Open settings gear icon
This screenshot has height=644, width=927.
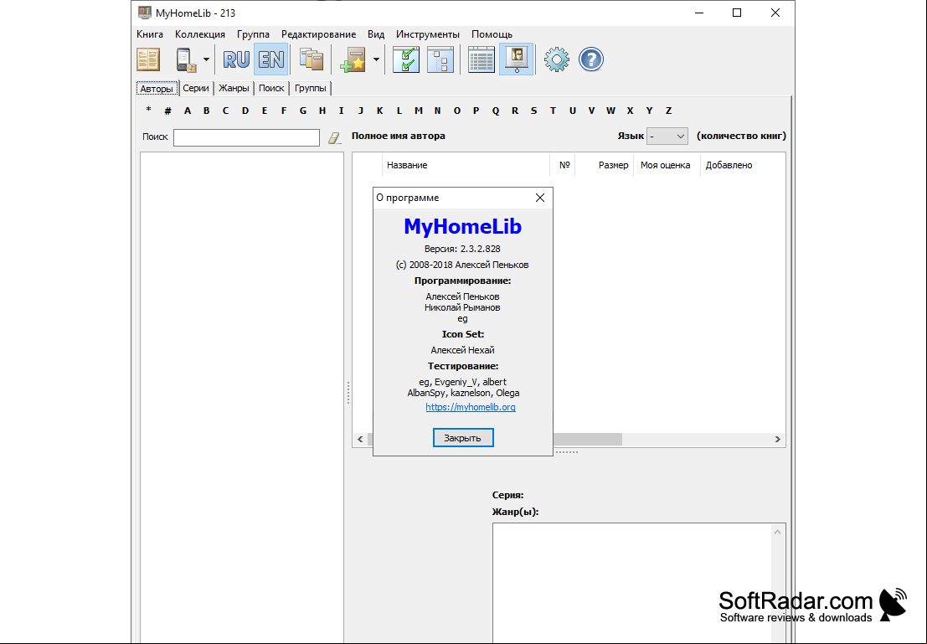click(x=556, y=59)
